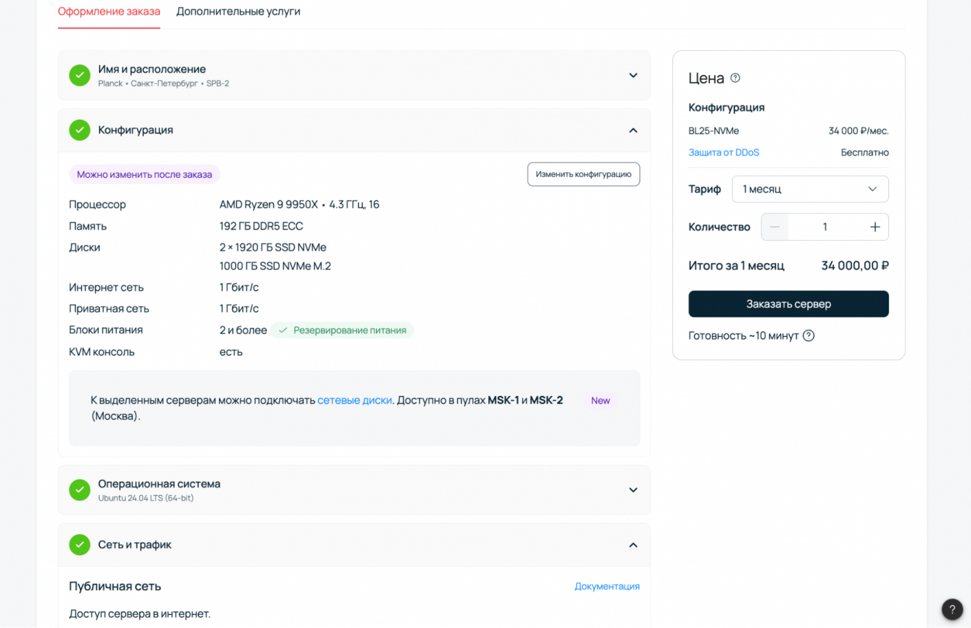The image size is (971, 628).
Task: Switch to the Дополнительные услуги tab
Action: tap(238, 12)
